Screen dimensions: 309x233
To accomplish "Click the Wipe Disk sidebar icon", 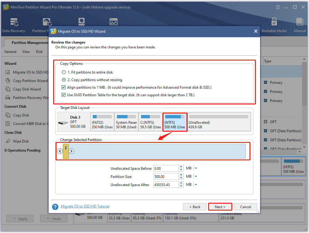I will (8, 141).
